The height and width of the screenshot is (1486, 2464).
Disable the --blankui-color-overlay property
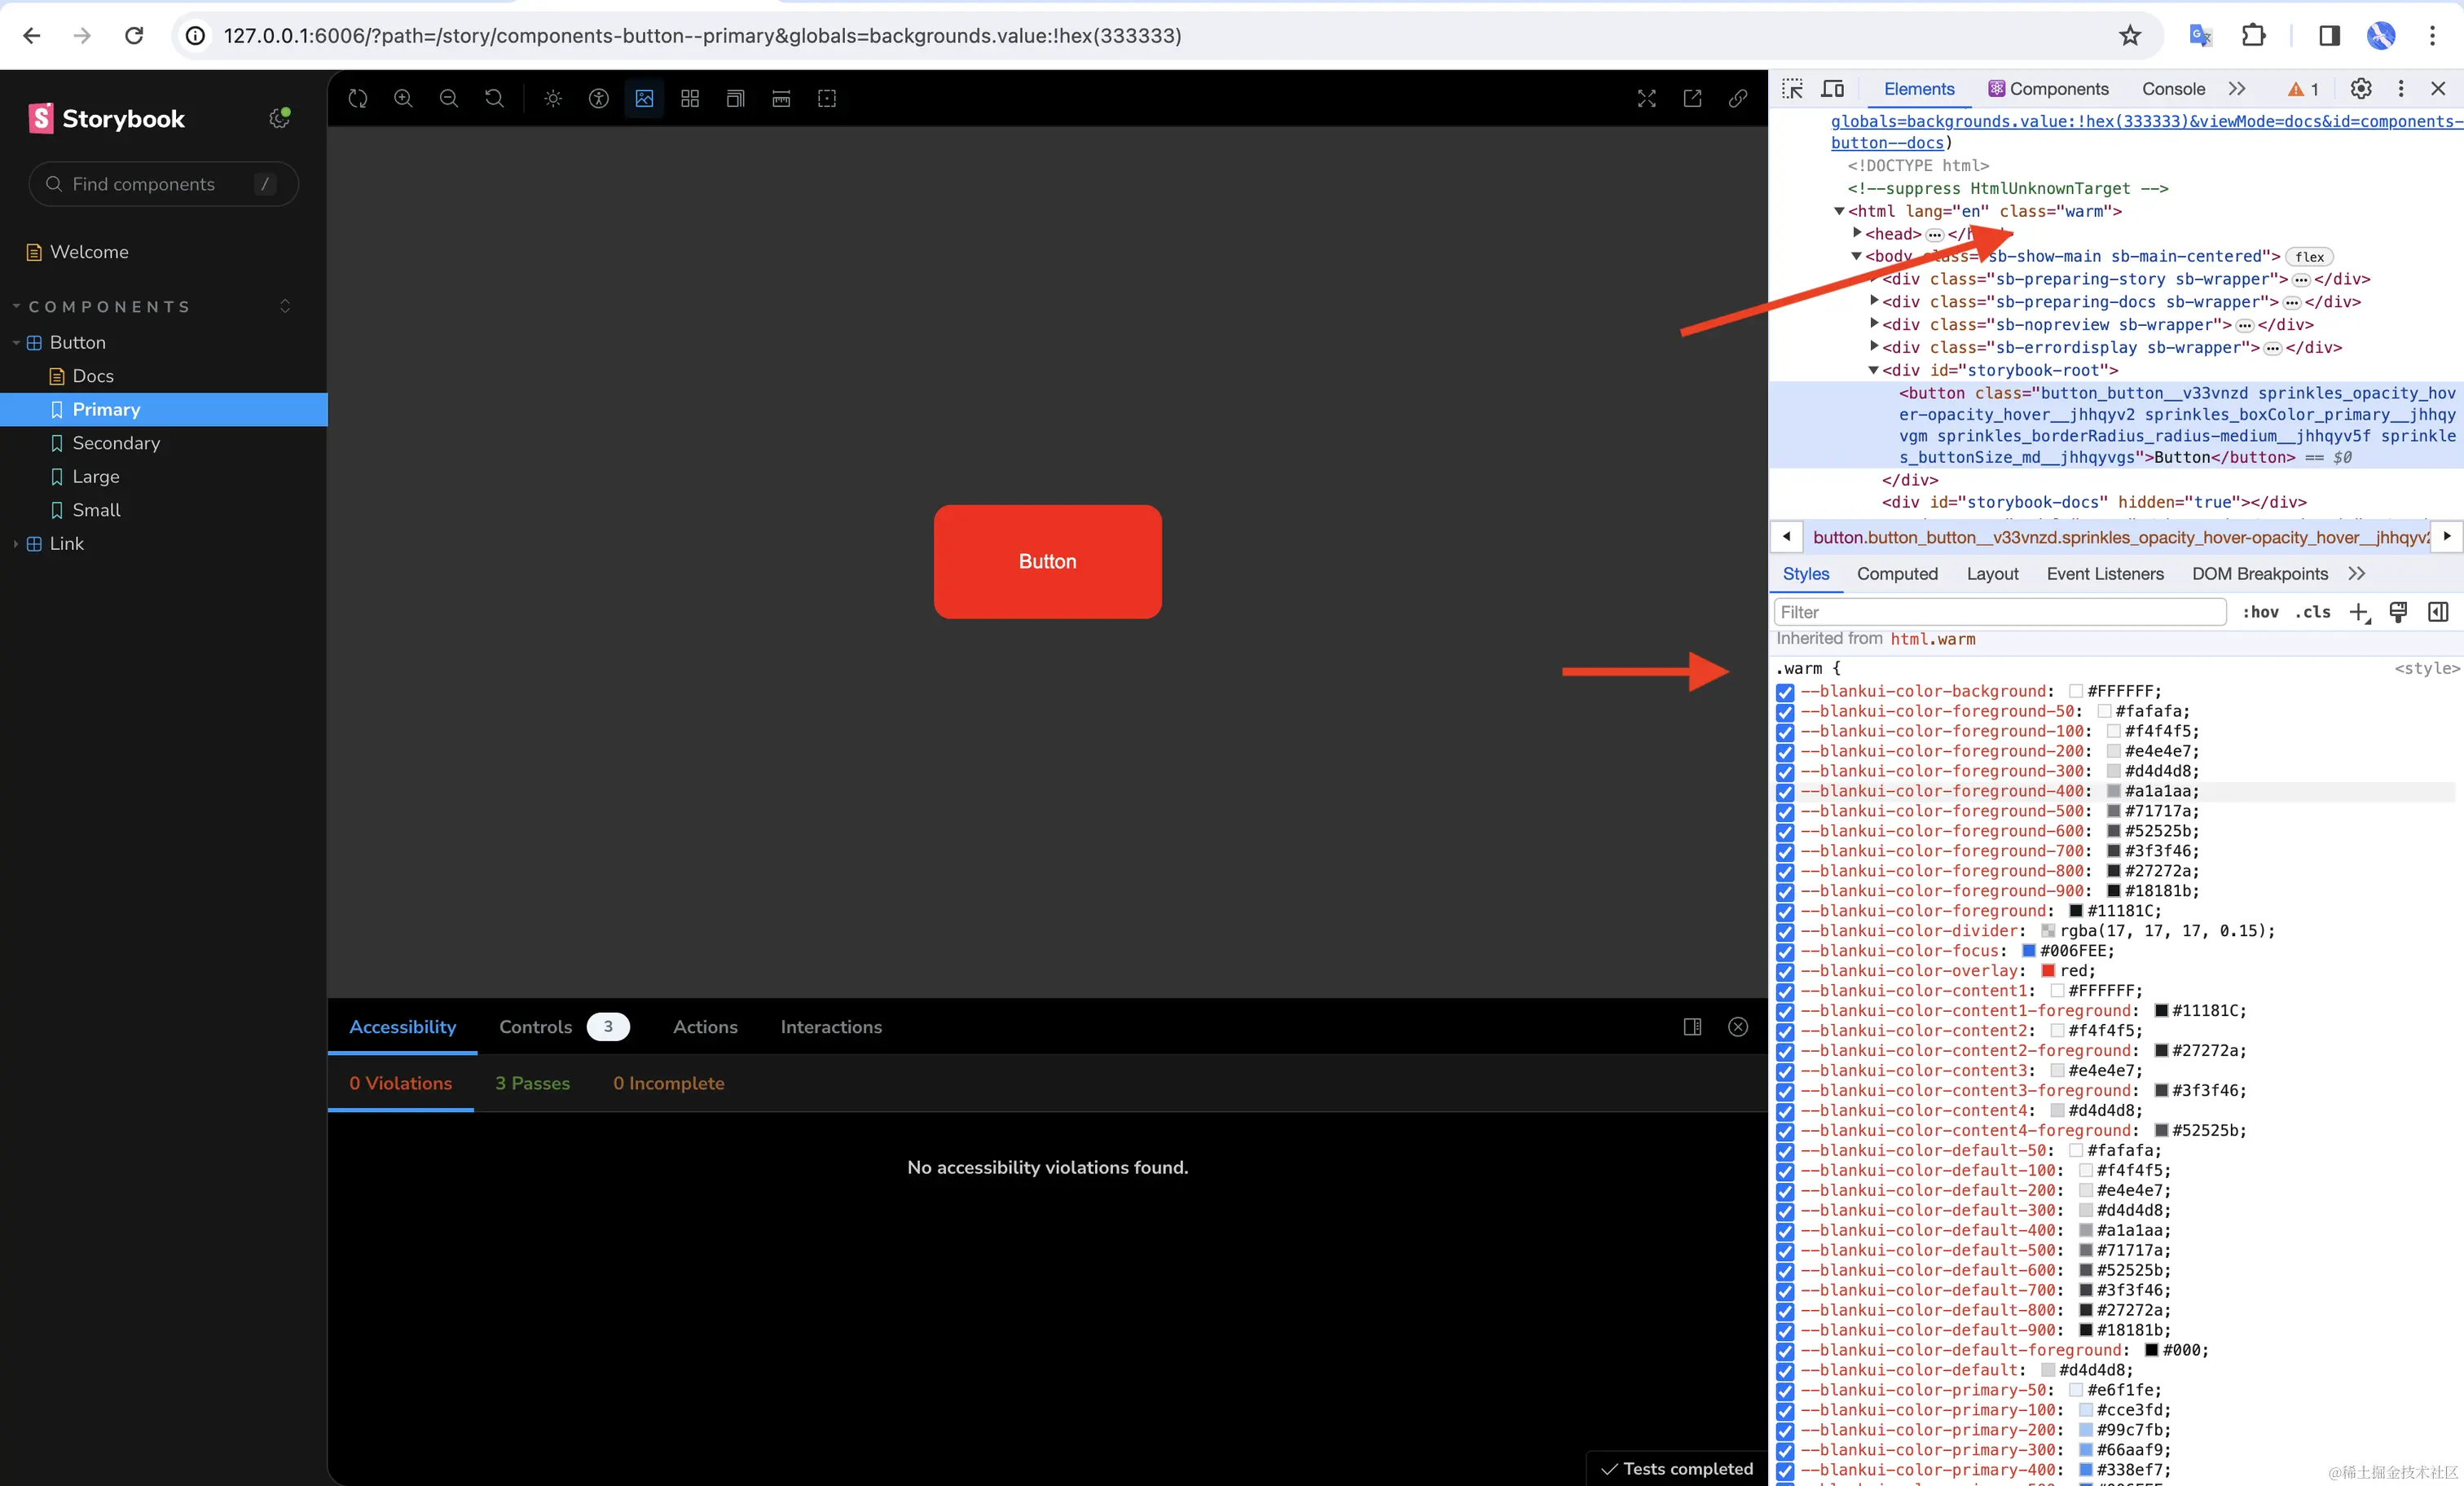pos(1785,971)
